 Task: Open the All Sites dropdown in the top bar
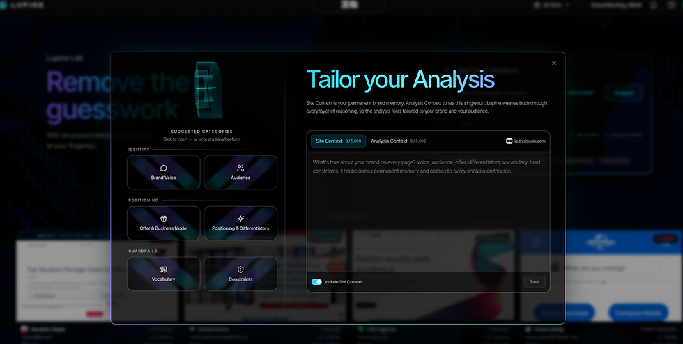tap(552, 6)
